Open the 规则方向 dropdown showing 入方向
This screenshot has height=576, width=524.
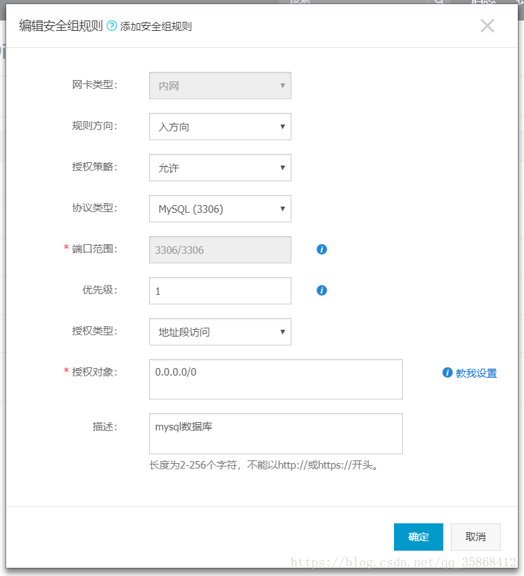pyautogui.click(x=220, y=127)
